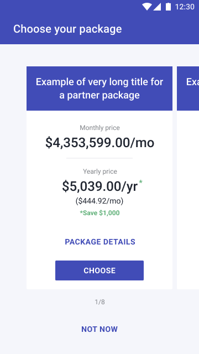Click the green asterisk beside yearly price
The height and width of the screenshot is (354, 199).
pyautogui.click(x=141, y=182)
